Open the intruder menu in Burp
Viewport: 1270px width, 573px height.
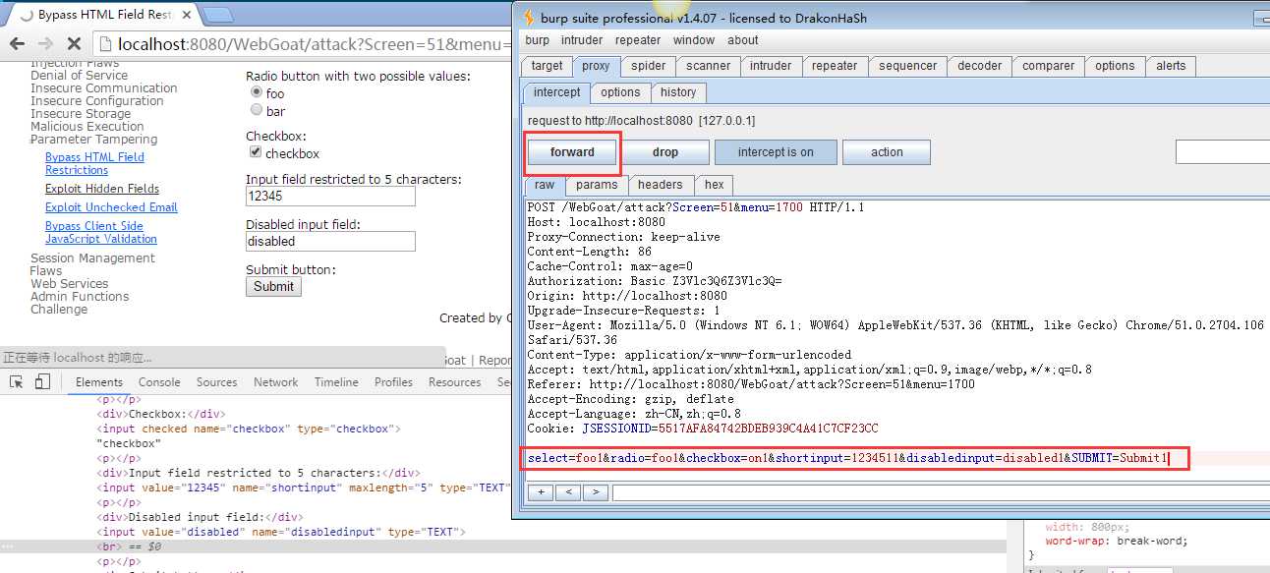click(582, 40)
